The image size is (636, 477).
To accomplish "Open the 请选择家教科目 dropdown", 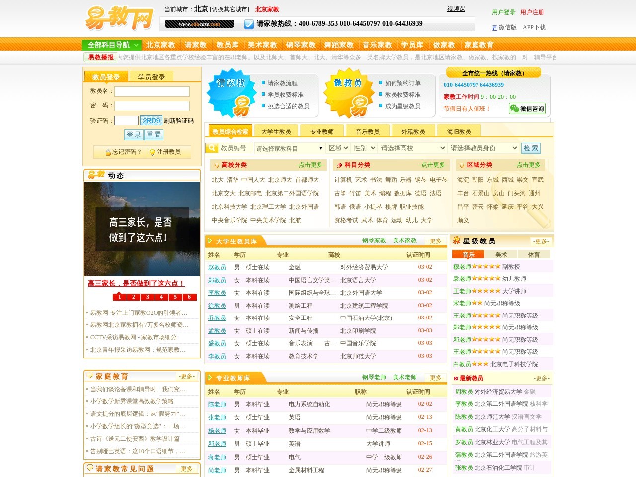I will tap(288, 148).
